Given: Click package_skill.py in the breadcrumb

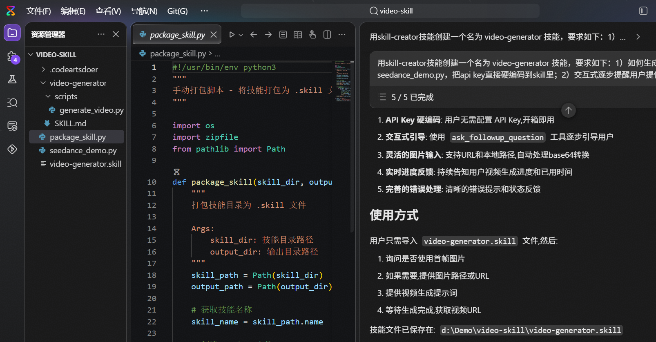Looking at the screenshot, I should (178, 54).
